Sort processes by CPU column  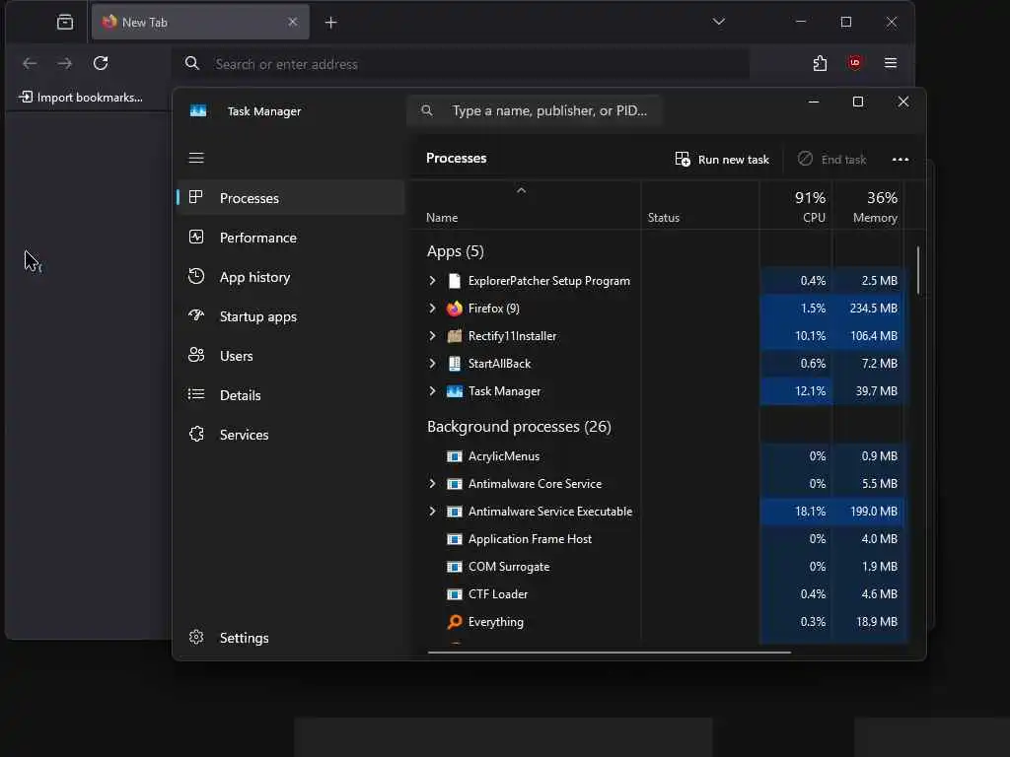796,206
